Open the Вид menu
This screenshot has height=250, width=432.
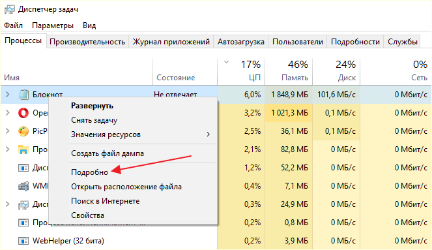89,25
